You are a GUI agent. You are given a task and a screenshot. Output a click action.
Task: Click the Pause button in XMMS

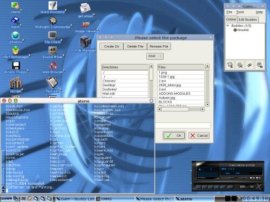point(211,187)
